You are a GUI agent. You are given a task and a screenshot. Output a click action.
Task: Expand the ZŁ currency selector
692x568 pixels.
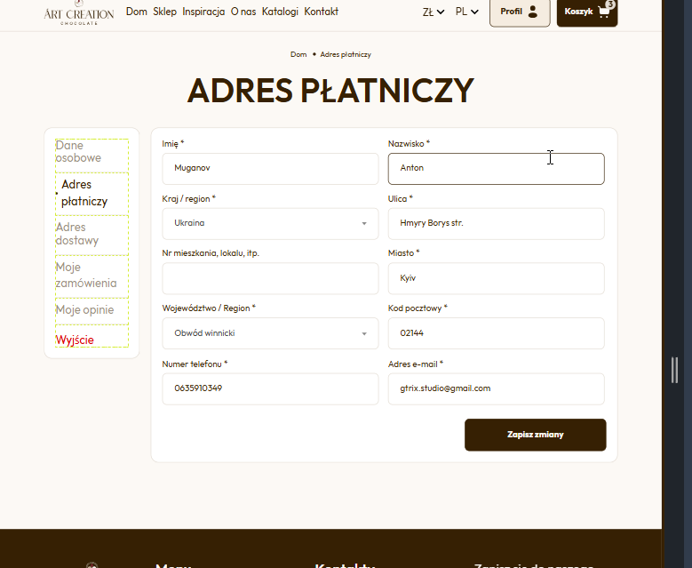(433, 12)
